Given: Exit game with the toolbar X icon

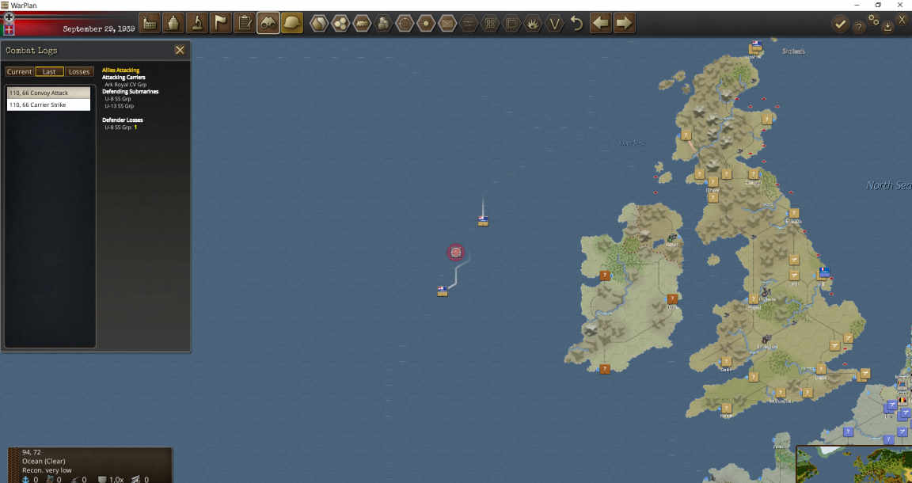Looking at the screenshot, I should click(902, 20).
